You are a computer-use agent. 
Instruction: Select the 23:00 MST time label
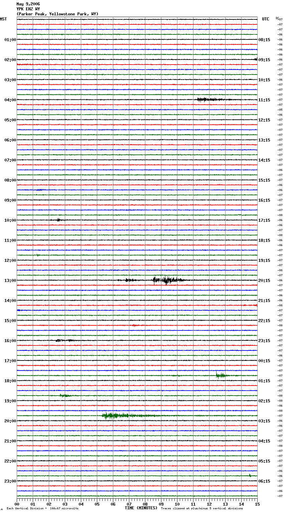[10, 481]
